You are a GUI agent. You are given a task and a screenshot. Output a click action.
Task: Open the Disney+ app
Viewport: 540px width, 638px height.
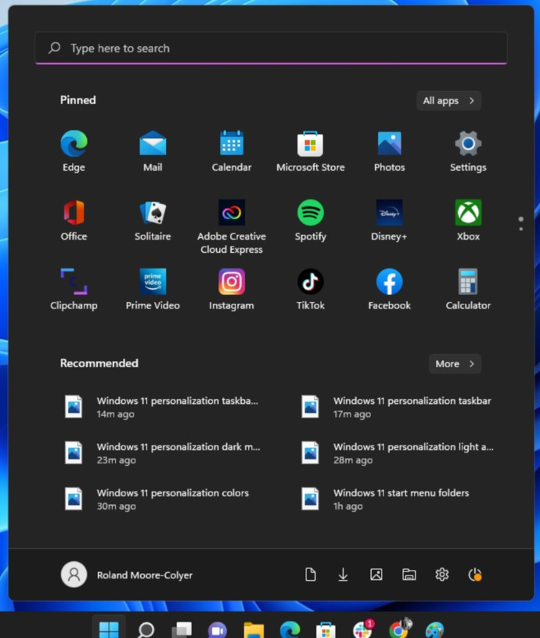click(x=389, y=220)
